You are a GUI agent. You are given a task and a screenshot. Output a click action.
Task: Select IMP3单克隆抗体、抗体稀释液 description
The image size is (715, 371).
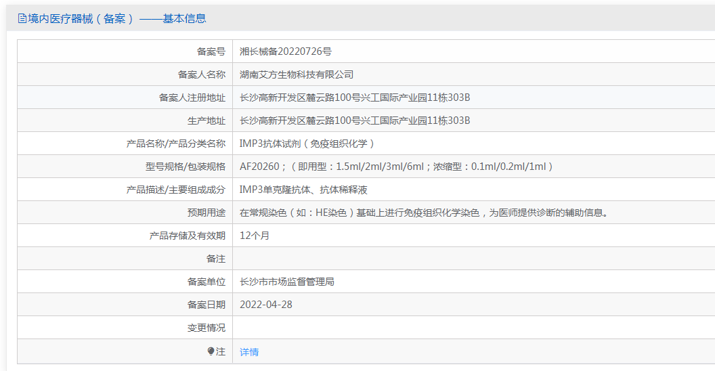pyautogui.click(x=303, y=190)
